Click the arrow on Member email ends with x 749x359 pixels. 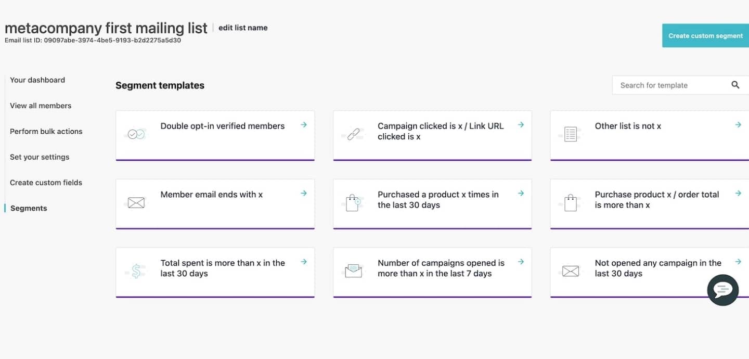click(x=304, y=193)
